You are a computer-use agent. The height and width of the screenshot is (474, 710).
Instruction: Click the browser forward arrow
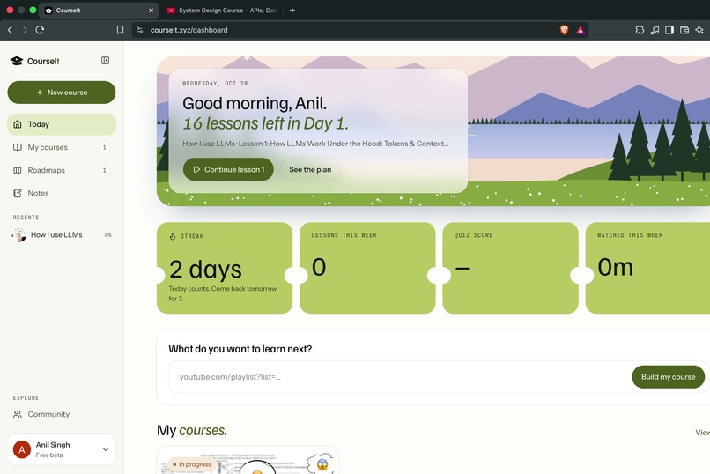(25, 30)
